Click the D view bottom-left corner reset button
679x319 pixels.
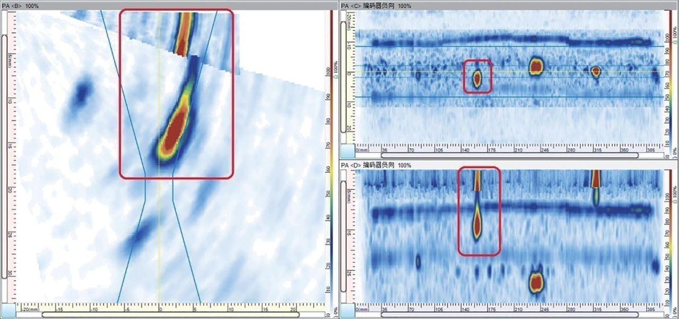[x=346, y=311]
